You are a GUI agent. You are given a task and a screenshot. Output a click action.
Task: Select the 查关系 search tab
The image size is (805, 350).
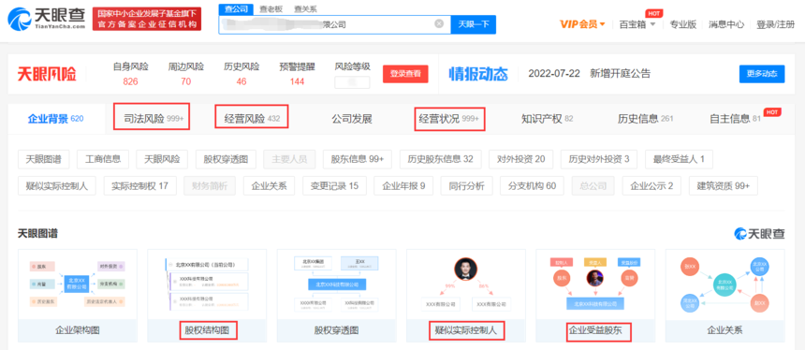(305, 8)
